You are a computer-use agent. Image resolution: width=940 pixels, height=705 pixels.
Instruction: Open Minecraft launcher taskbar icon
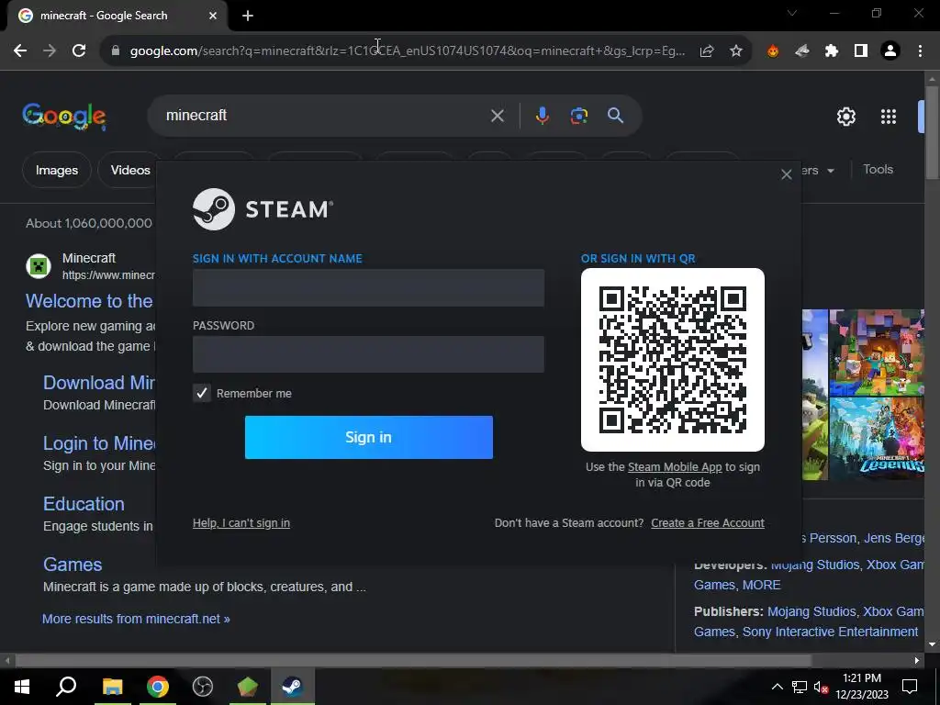click(247, 687)
